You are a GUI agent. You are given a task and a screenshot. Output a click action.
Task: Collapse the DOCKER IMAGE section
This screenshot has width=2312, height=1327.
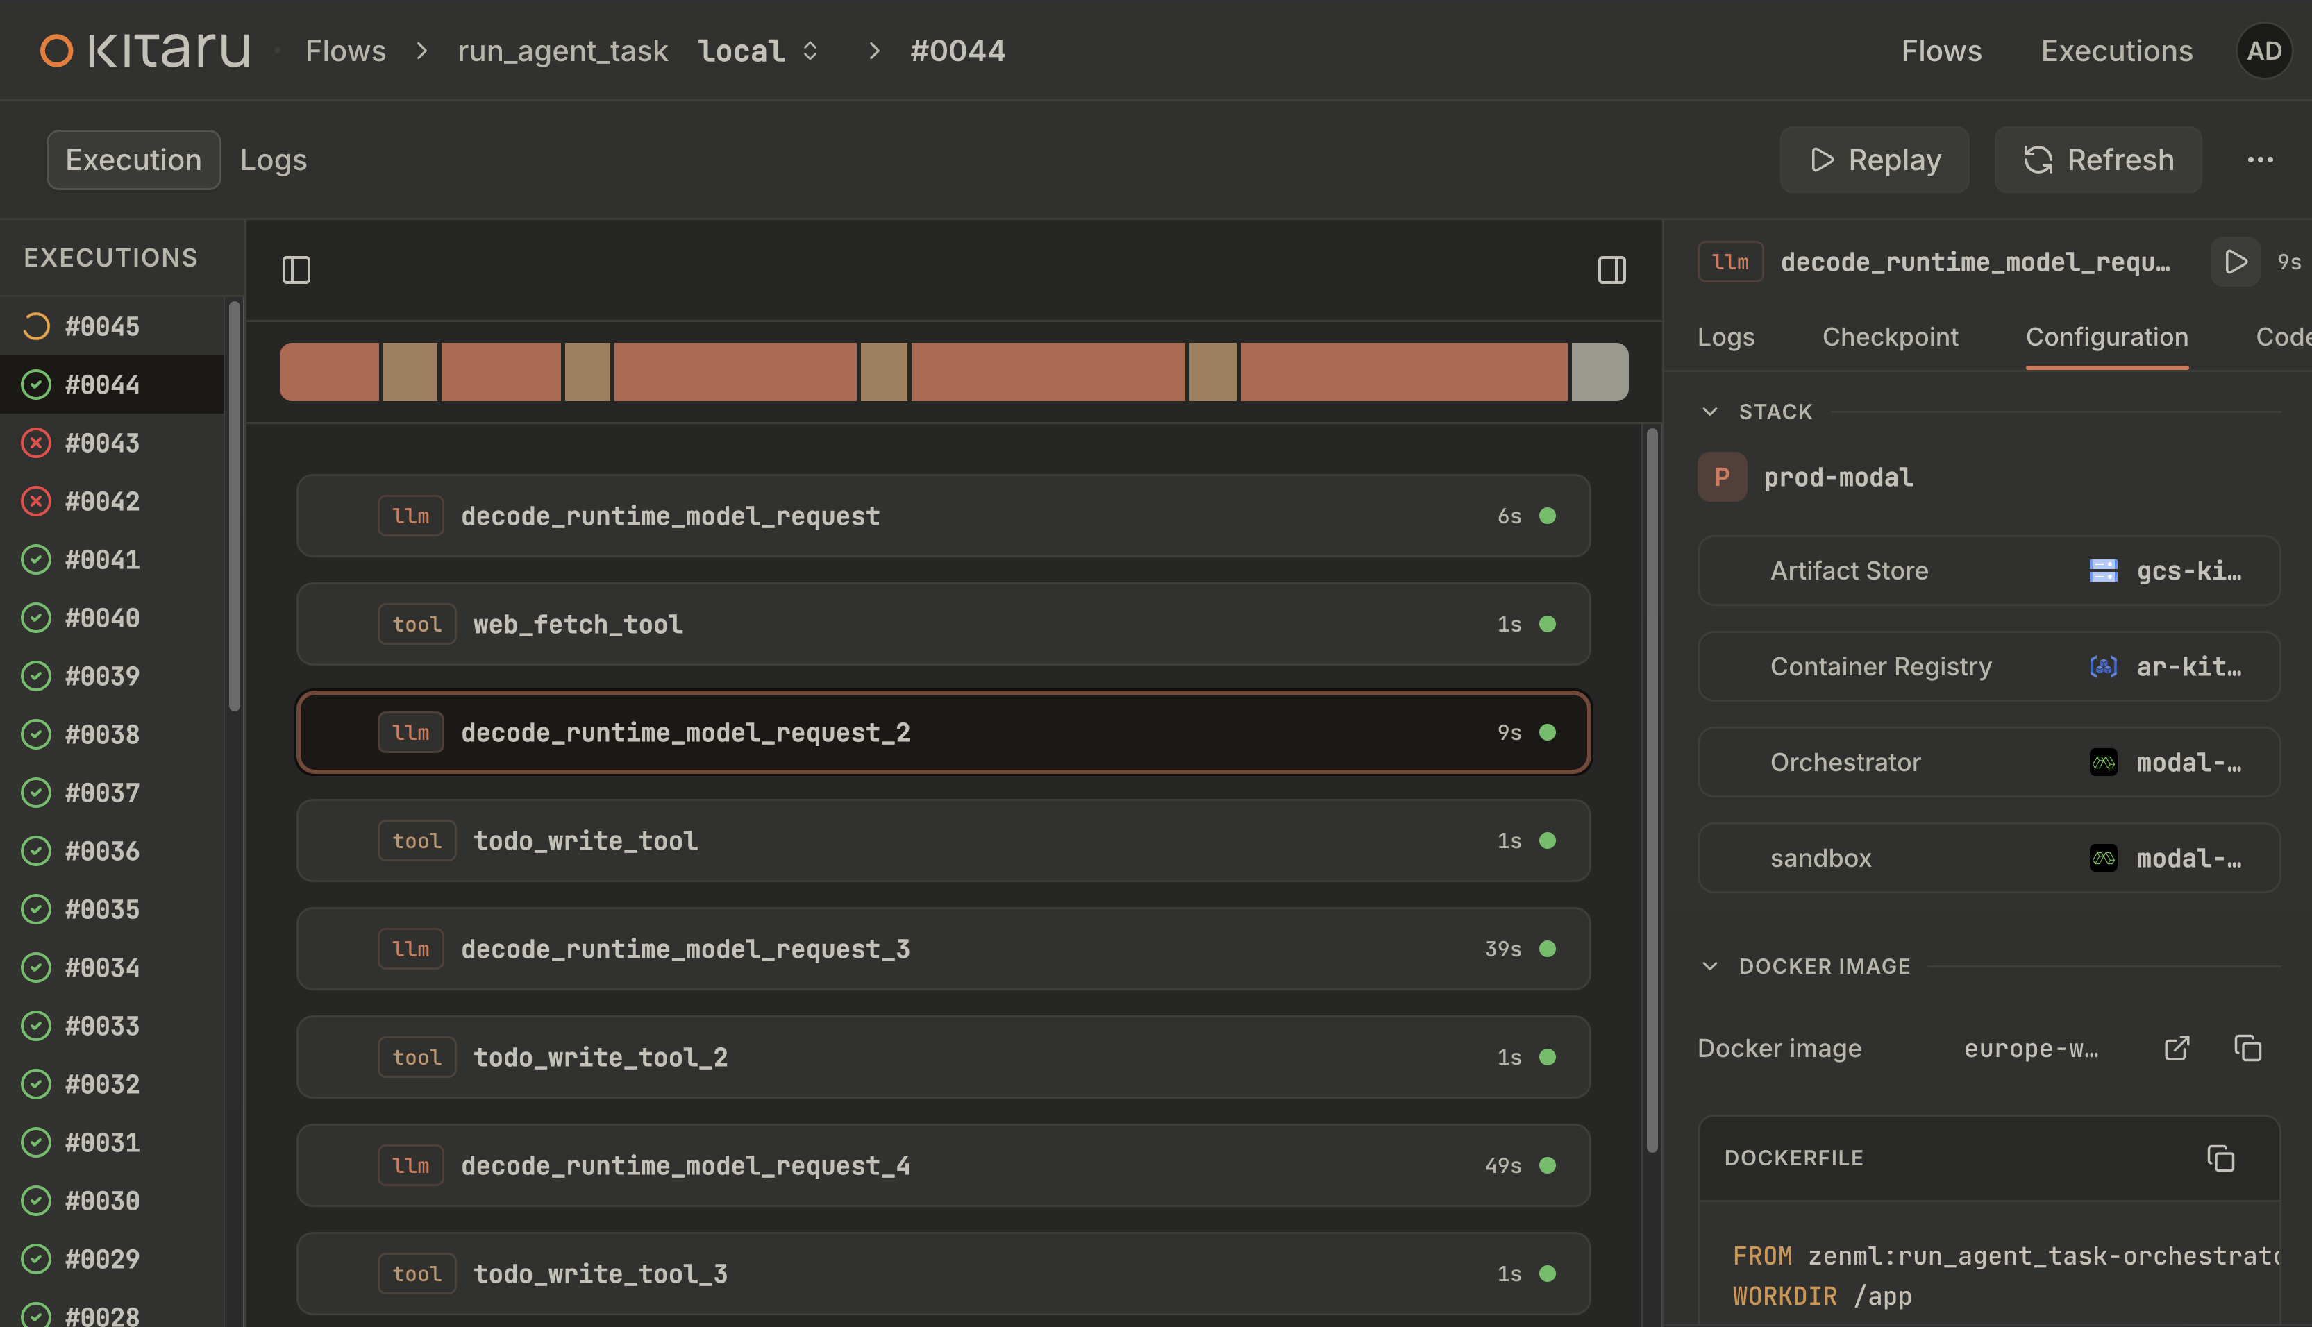[1709, 966]
